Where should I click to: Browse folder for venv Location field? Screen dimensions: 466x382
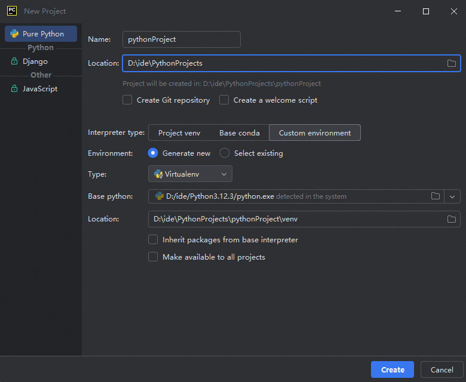(452, 219)
